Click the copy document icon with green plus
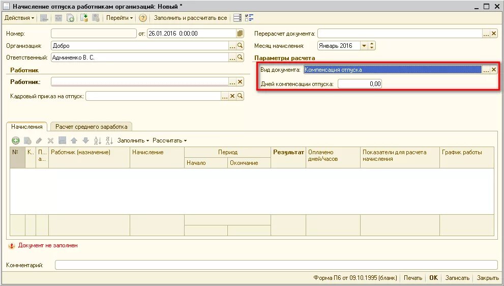504x286 pixels. (x=70, y=18)
